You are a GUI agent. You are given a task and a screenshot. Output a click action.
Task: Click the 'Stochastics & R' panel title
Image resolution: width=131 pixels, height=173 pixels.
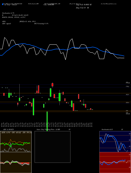(107, 129)
